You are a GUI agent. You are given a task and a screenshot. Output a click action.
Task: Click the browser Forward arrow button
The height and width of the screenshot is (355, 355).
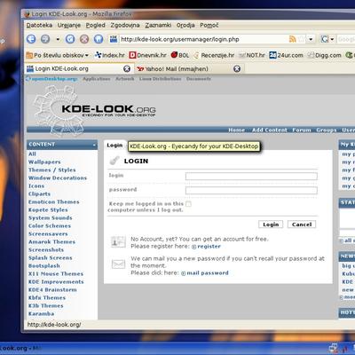pyautogui.click(x=45, y=39)
